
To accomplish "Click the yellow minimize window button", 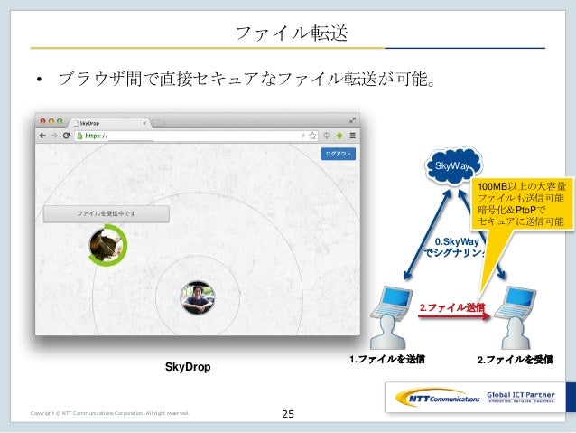I will [x=51, y=121].
